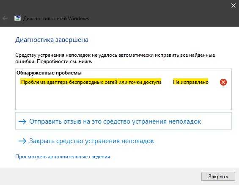Click the Средству устранения неполадок description text

tap(115, 58)
